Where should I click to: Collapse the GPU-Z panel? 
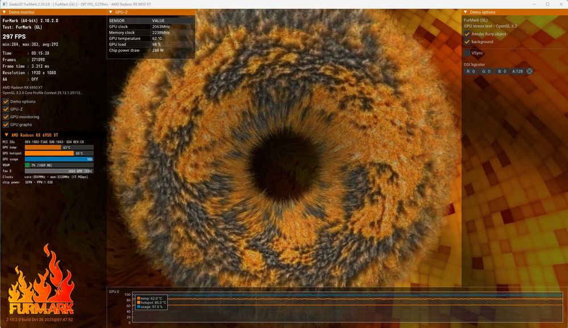[x=111, y=12]
